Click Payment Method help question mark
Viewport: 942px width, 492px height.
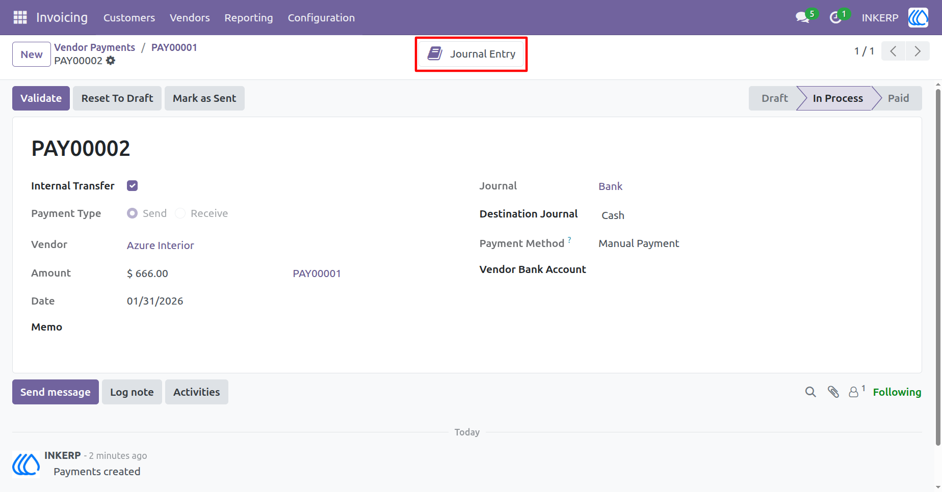coord(569,239)
